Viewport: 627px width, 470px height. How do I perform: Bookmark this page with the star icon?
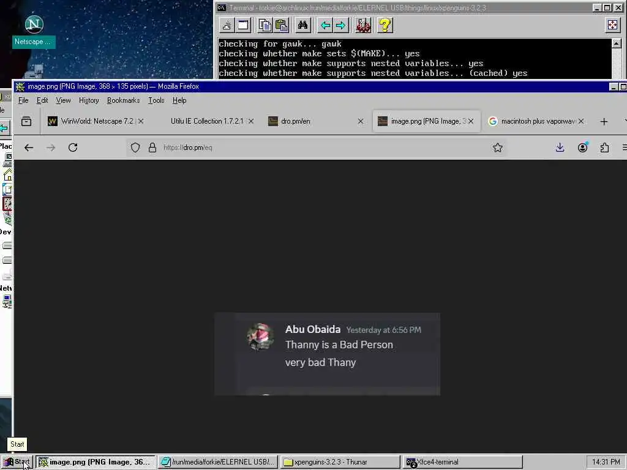(497, 148)
